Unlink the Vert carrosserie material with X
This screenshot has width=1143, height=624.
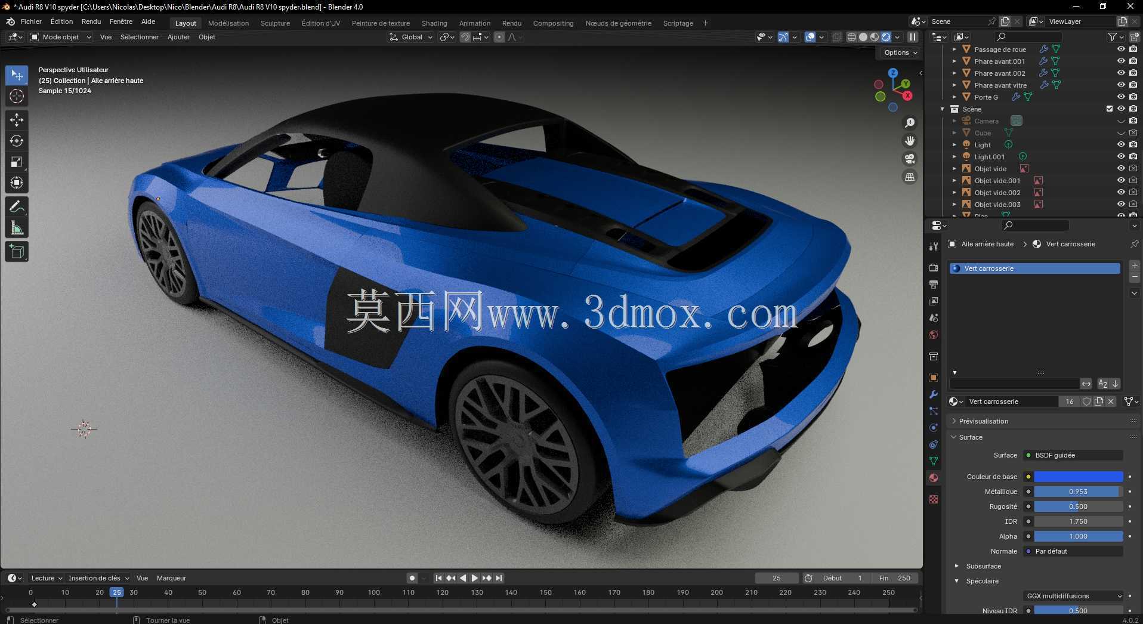[x=1111, y=401]
